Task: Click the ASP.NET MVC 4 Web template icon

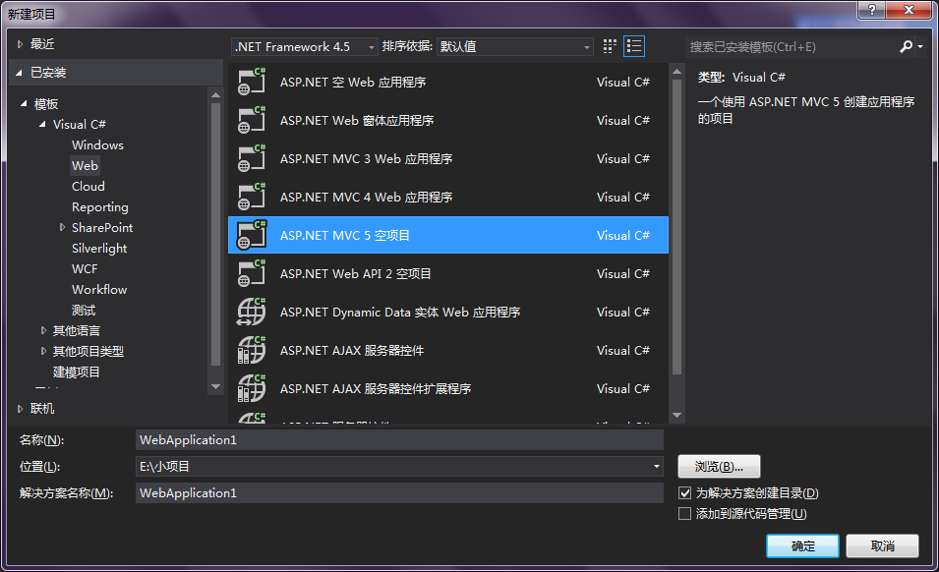Action: click(x=252, y=197)
